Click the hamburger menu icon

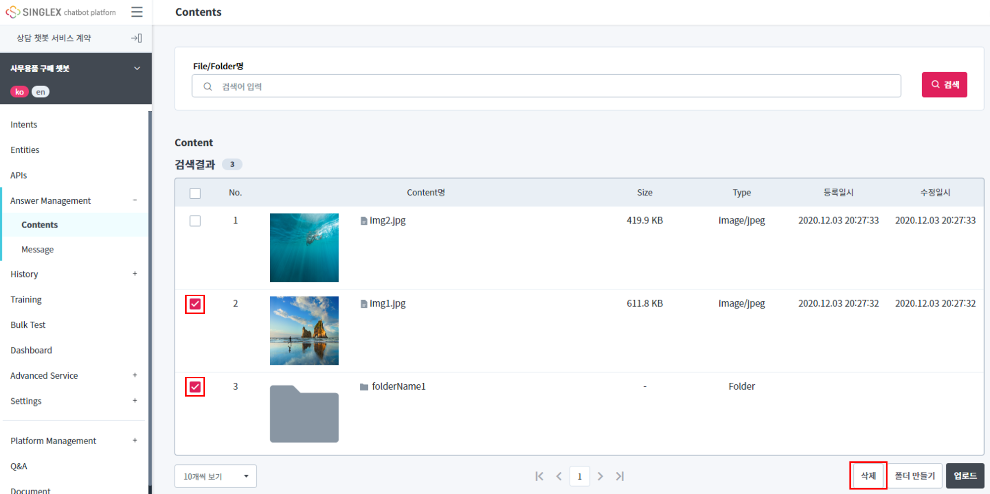coord(137,12)
